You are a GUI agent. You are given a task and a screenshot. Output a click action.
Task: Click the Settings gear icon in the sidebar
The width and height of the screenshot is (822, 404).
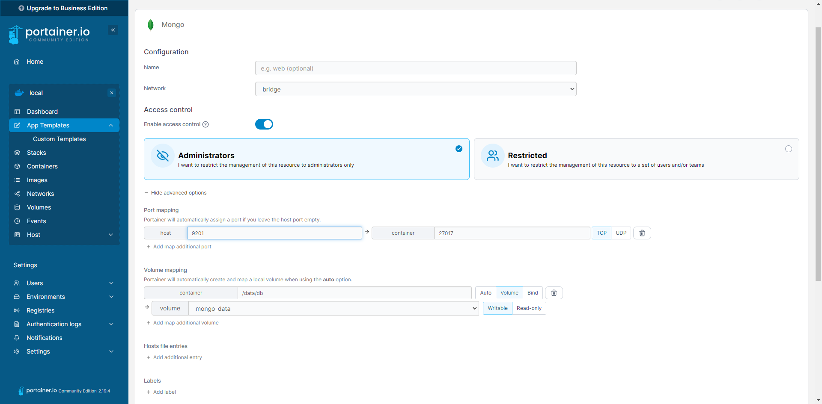17,351
